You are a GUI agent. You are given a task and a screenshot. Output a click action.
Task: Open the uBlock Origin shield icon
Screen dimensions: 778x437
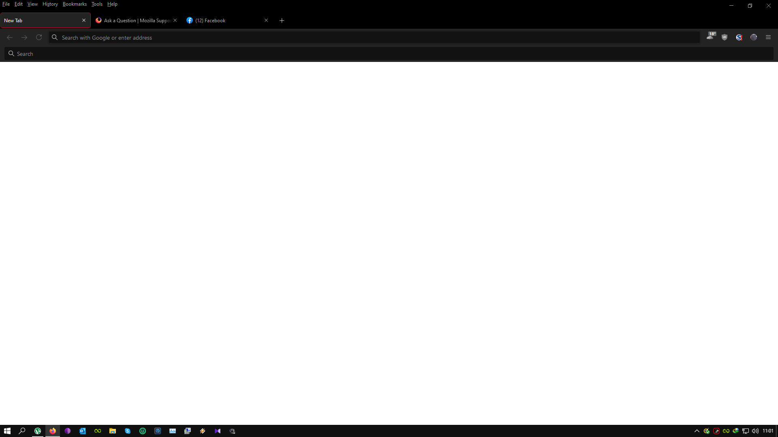point(725,37)
